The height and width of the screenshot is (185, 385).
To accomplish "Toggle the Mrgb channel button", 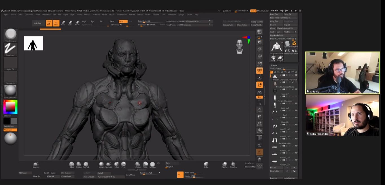I will tap(84, 21).
